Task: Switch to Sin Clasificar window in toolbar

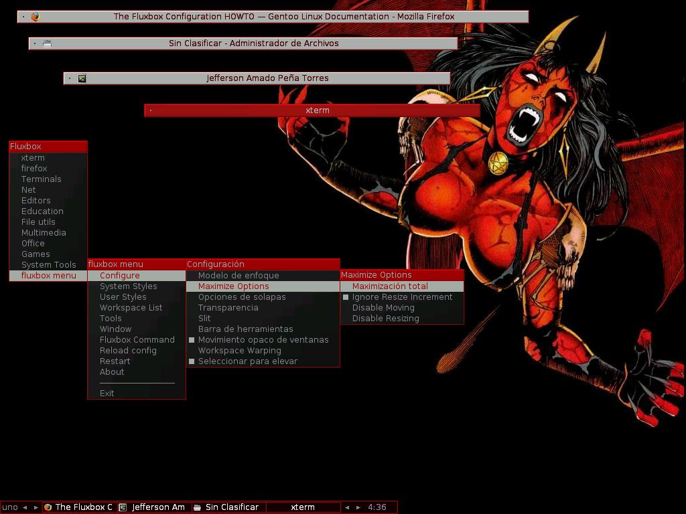Action: (x=229, y=507)
